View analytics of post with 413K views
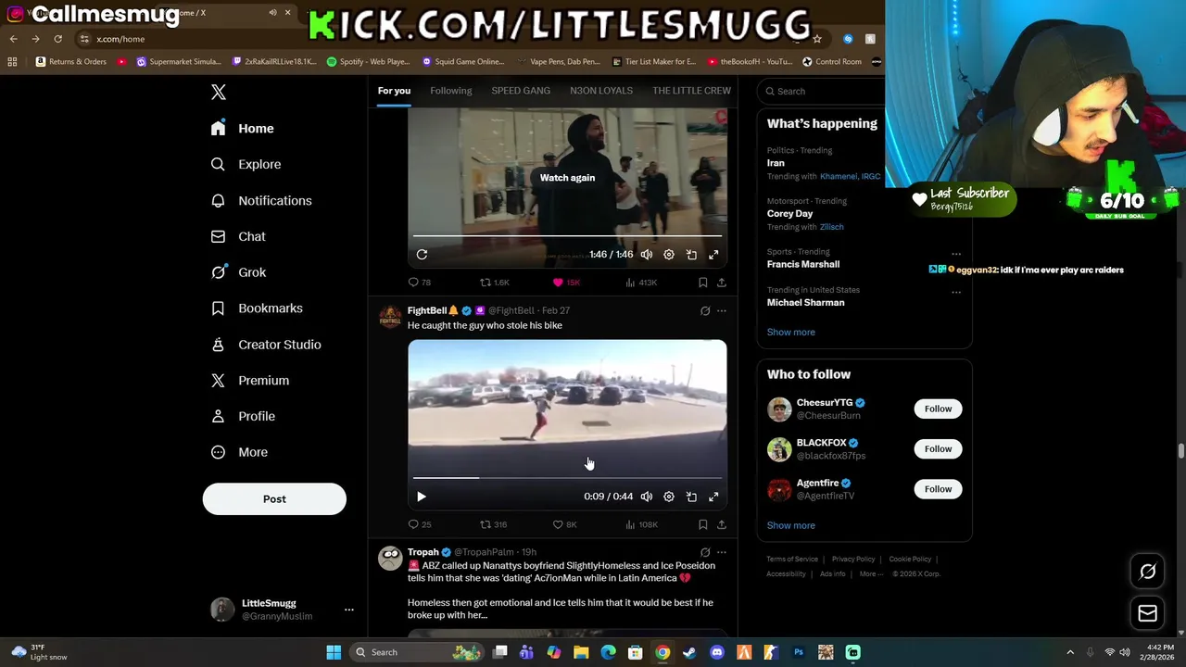Screen dimensions: 1186x667 point(641,283)
